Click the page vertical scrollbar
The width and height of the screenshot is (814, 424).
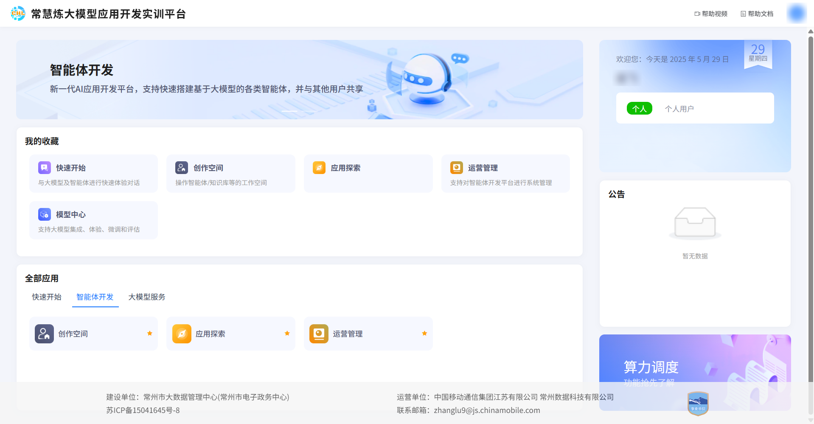(811, 212)
